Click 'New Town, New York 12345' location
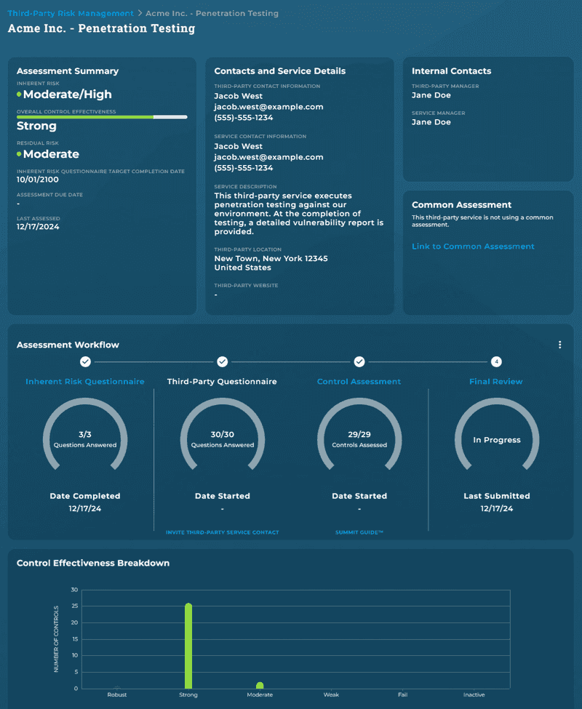 coord(271,258)
